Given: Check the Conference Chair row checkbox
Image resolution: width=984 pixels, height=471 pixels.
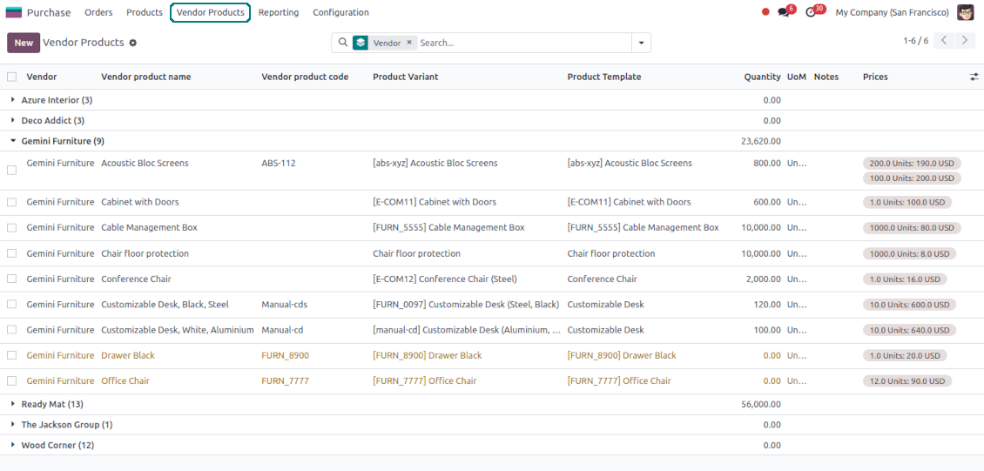Looking at the screenshot, I should coord(12,279).
